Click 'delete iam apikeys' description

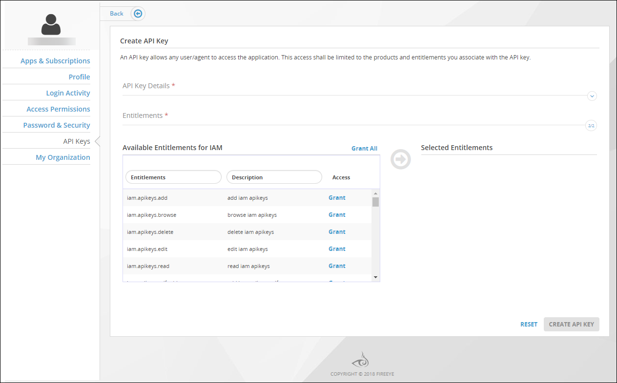pyautogui.click(x=250, y=232)
